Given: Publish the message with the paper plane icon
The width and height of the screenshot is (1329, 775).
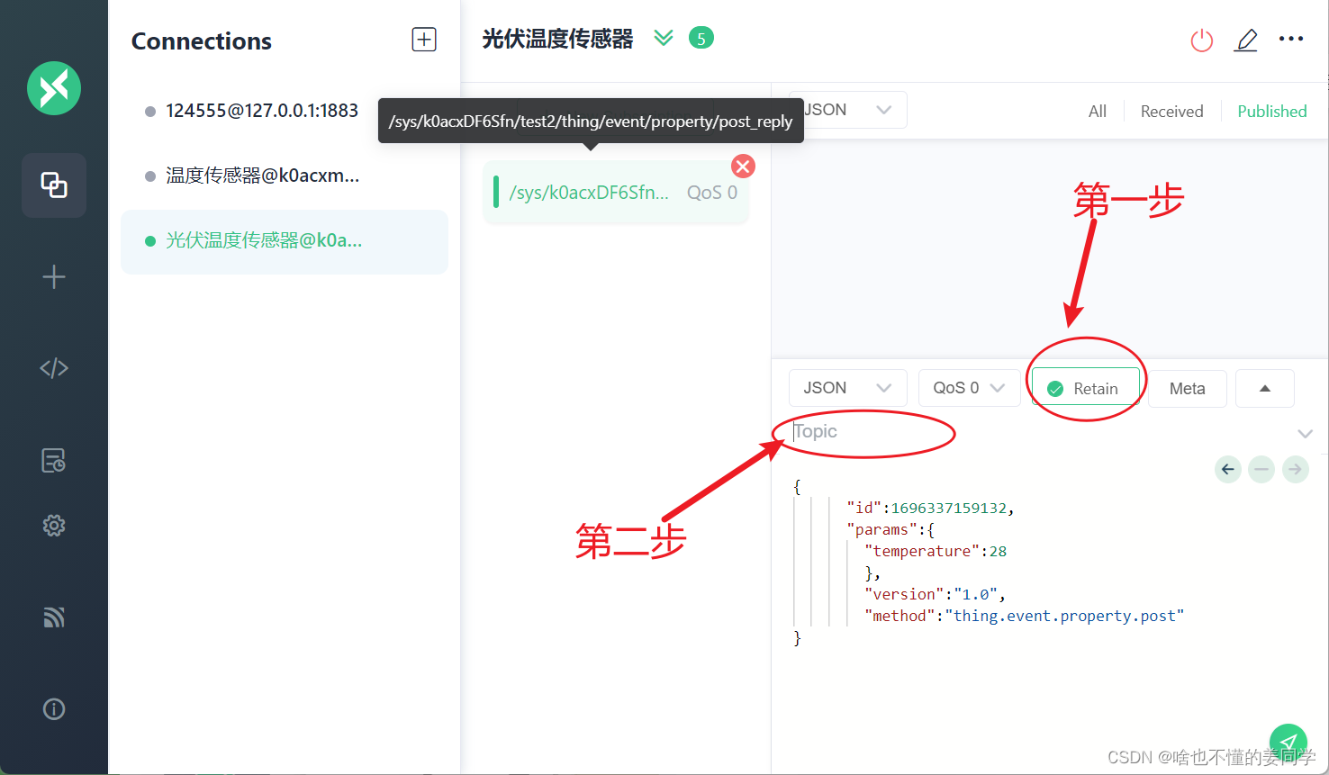Looking at the screenshot, I should (x=1288, y=742).
